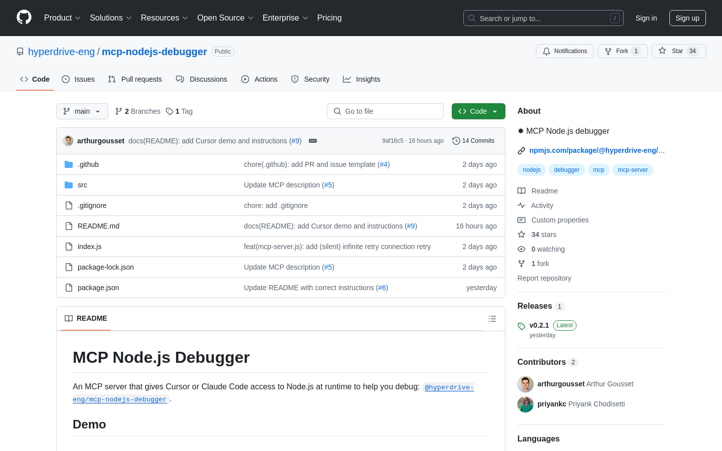The height and width of the screenshot is (451, 722).
Task: Open the Solutions menu dropdown
Action: point(111,18)
